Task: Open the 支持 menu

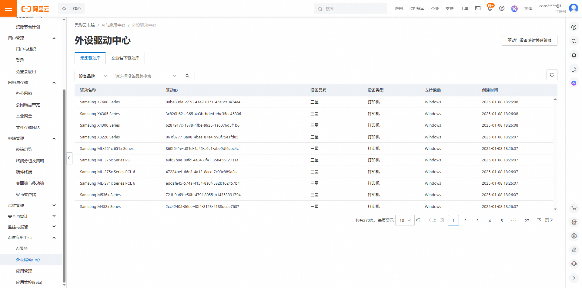Action: pos(450,8)
